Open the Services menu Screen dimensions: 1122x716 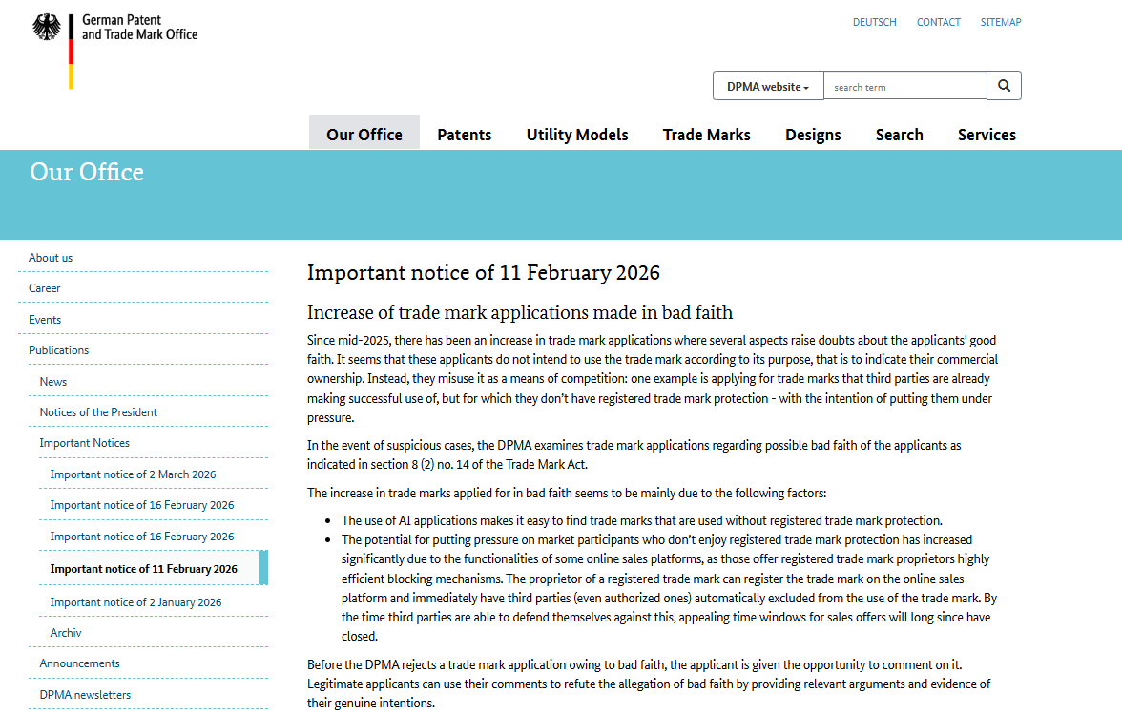tap(987, 134)
